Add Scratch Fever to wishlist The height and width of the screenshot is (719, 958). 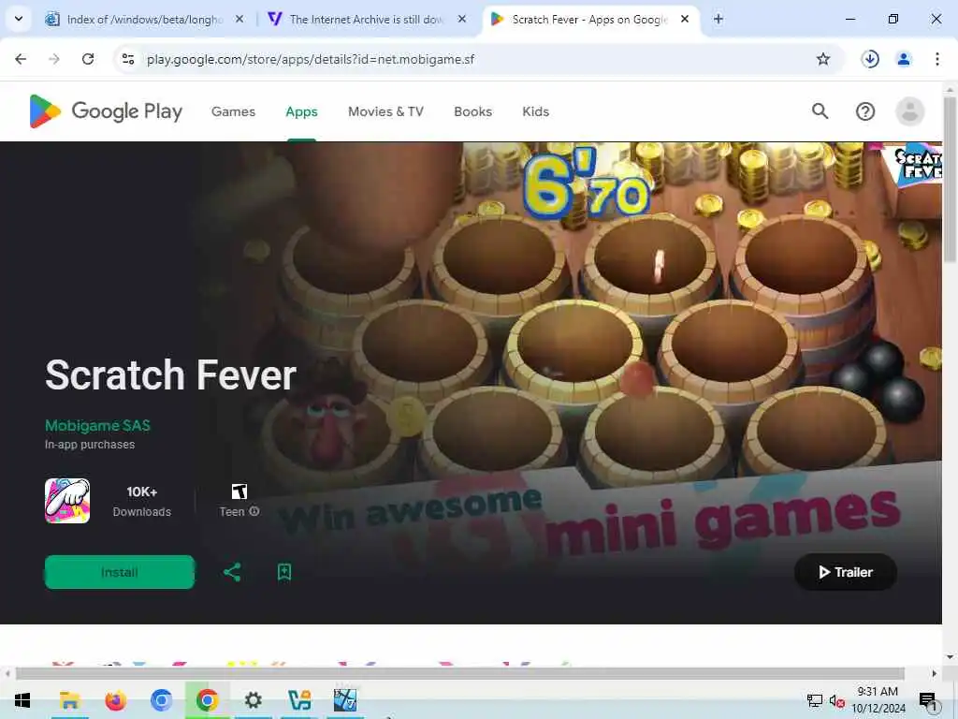pos(284,572)
